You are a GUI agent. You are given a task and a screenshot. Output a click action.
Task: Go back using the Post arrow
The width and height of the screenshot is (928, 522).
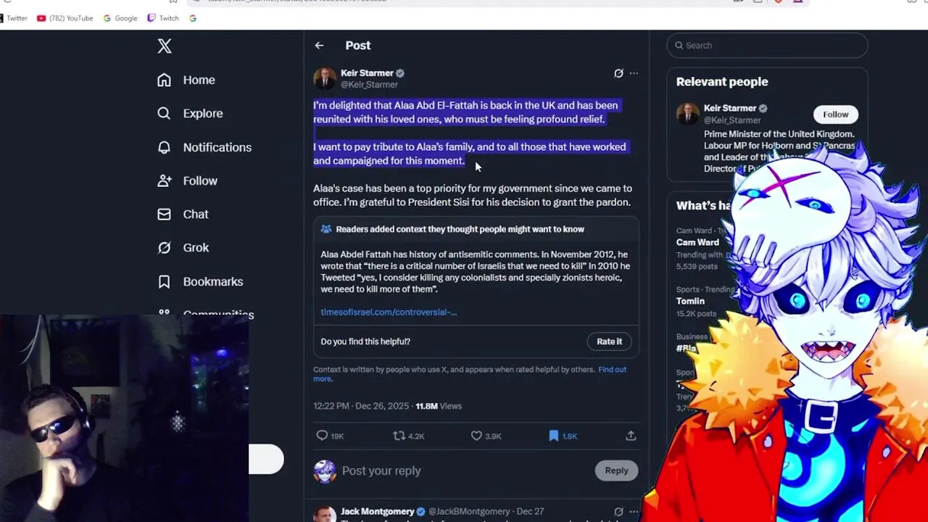click(319, 46)
